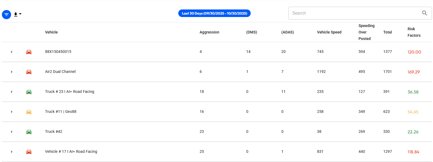Screen dimensions: 433x162
Task: Click risk factor value 22.26
Action: coord(413,132)
